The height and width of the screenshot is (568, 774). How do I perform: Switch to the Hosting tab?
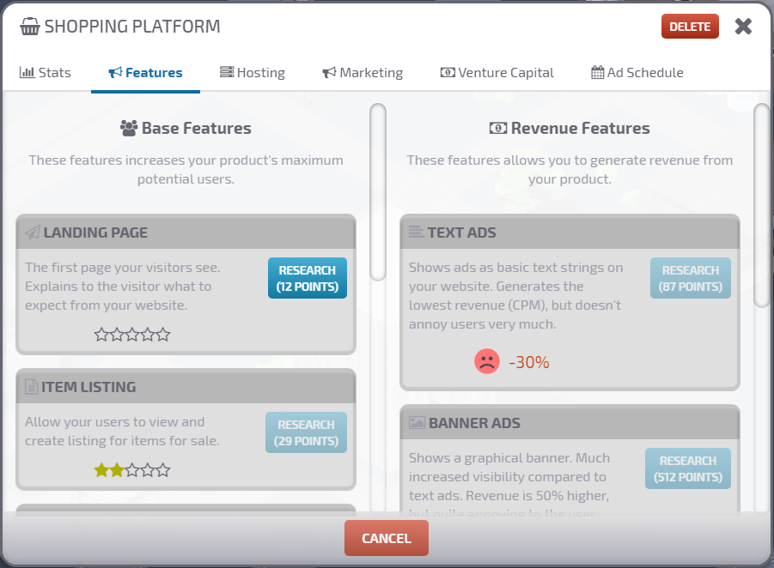point(252,73)
